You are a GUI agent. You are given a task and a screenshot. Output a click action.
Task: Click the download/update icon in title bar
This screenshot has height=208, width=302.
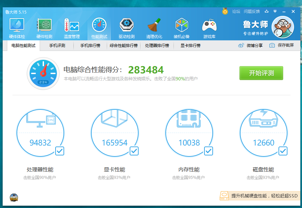[267, 11]
